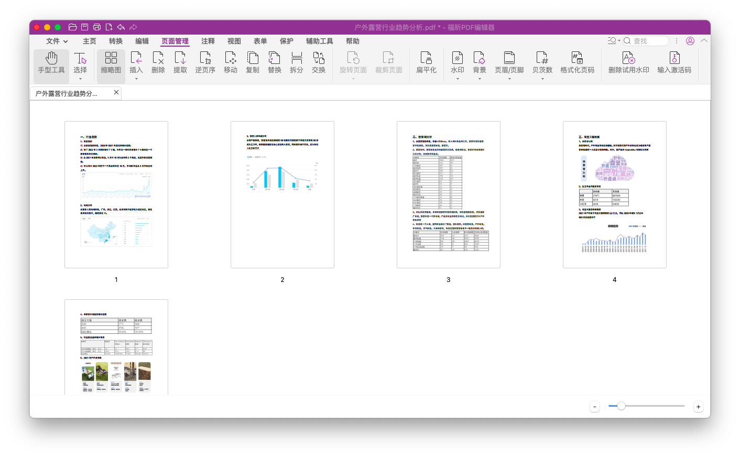This screenshot has height=457, width=740.
Task: Click the Swap pages (交换) icon
Action: pyautogui.click(x=319, y=63)
